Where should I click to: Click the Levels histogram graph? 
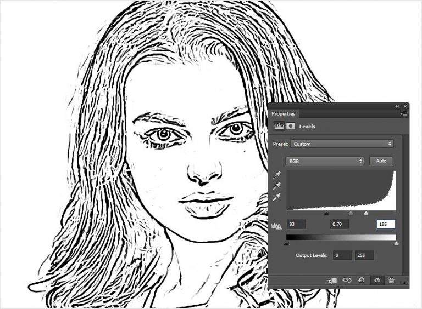[x=341, y=191]
